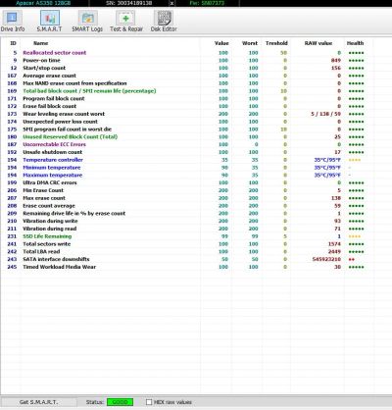Viewport: 392px width, 410px height.
Task: Open the Drive Info panel
Action: click(13, 22)
